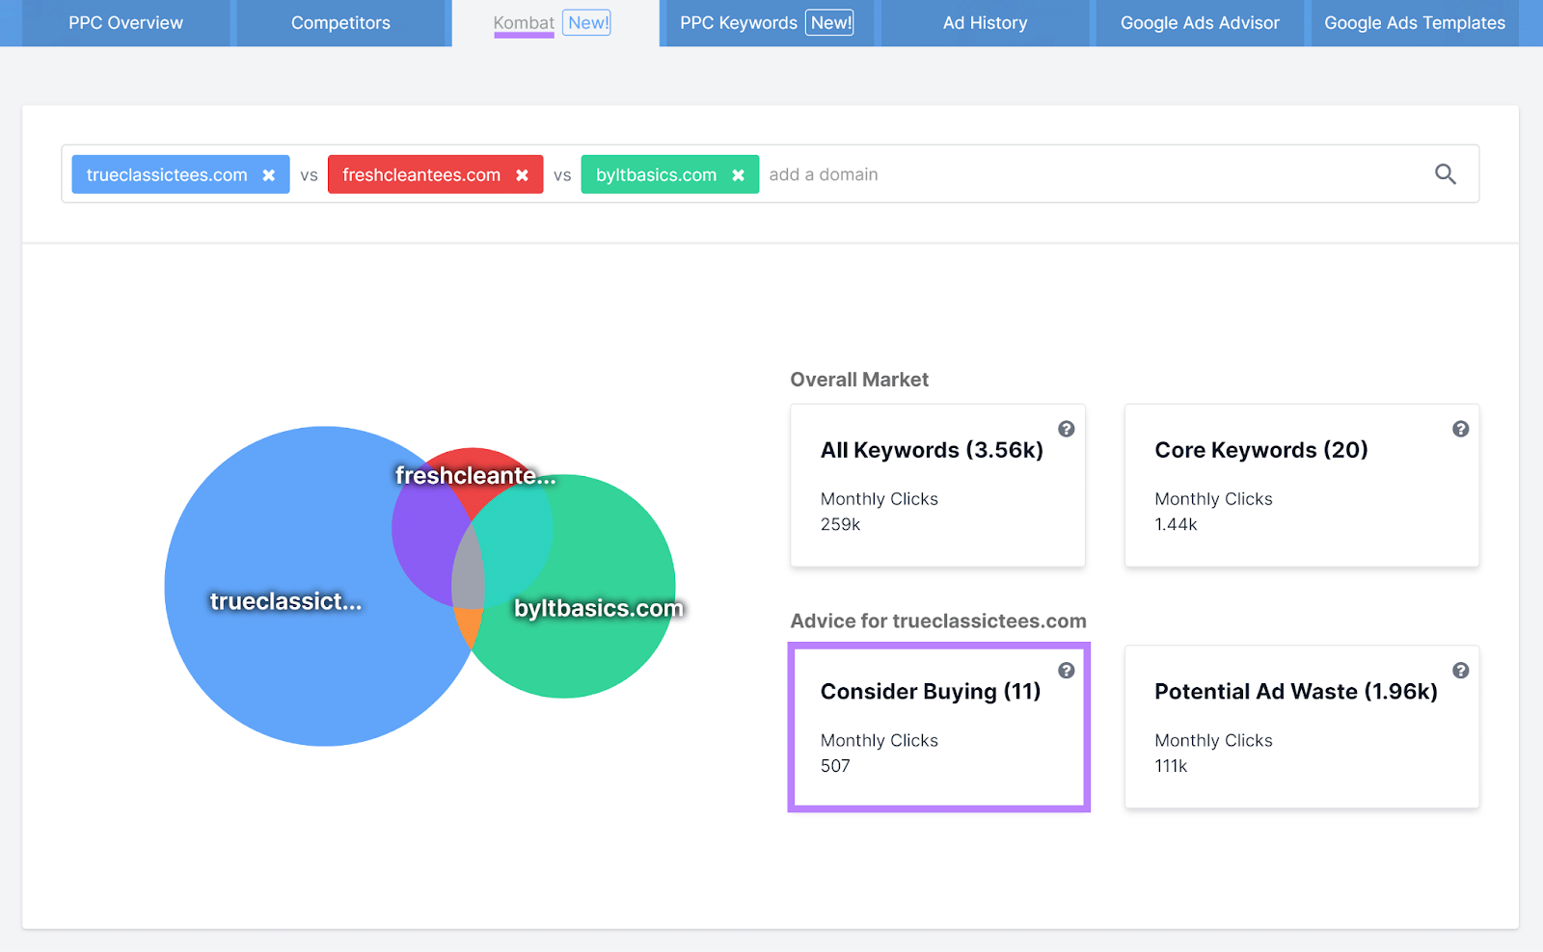Switch to PPC Overview tab
1543x952 pixels.
[125, 23]
